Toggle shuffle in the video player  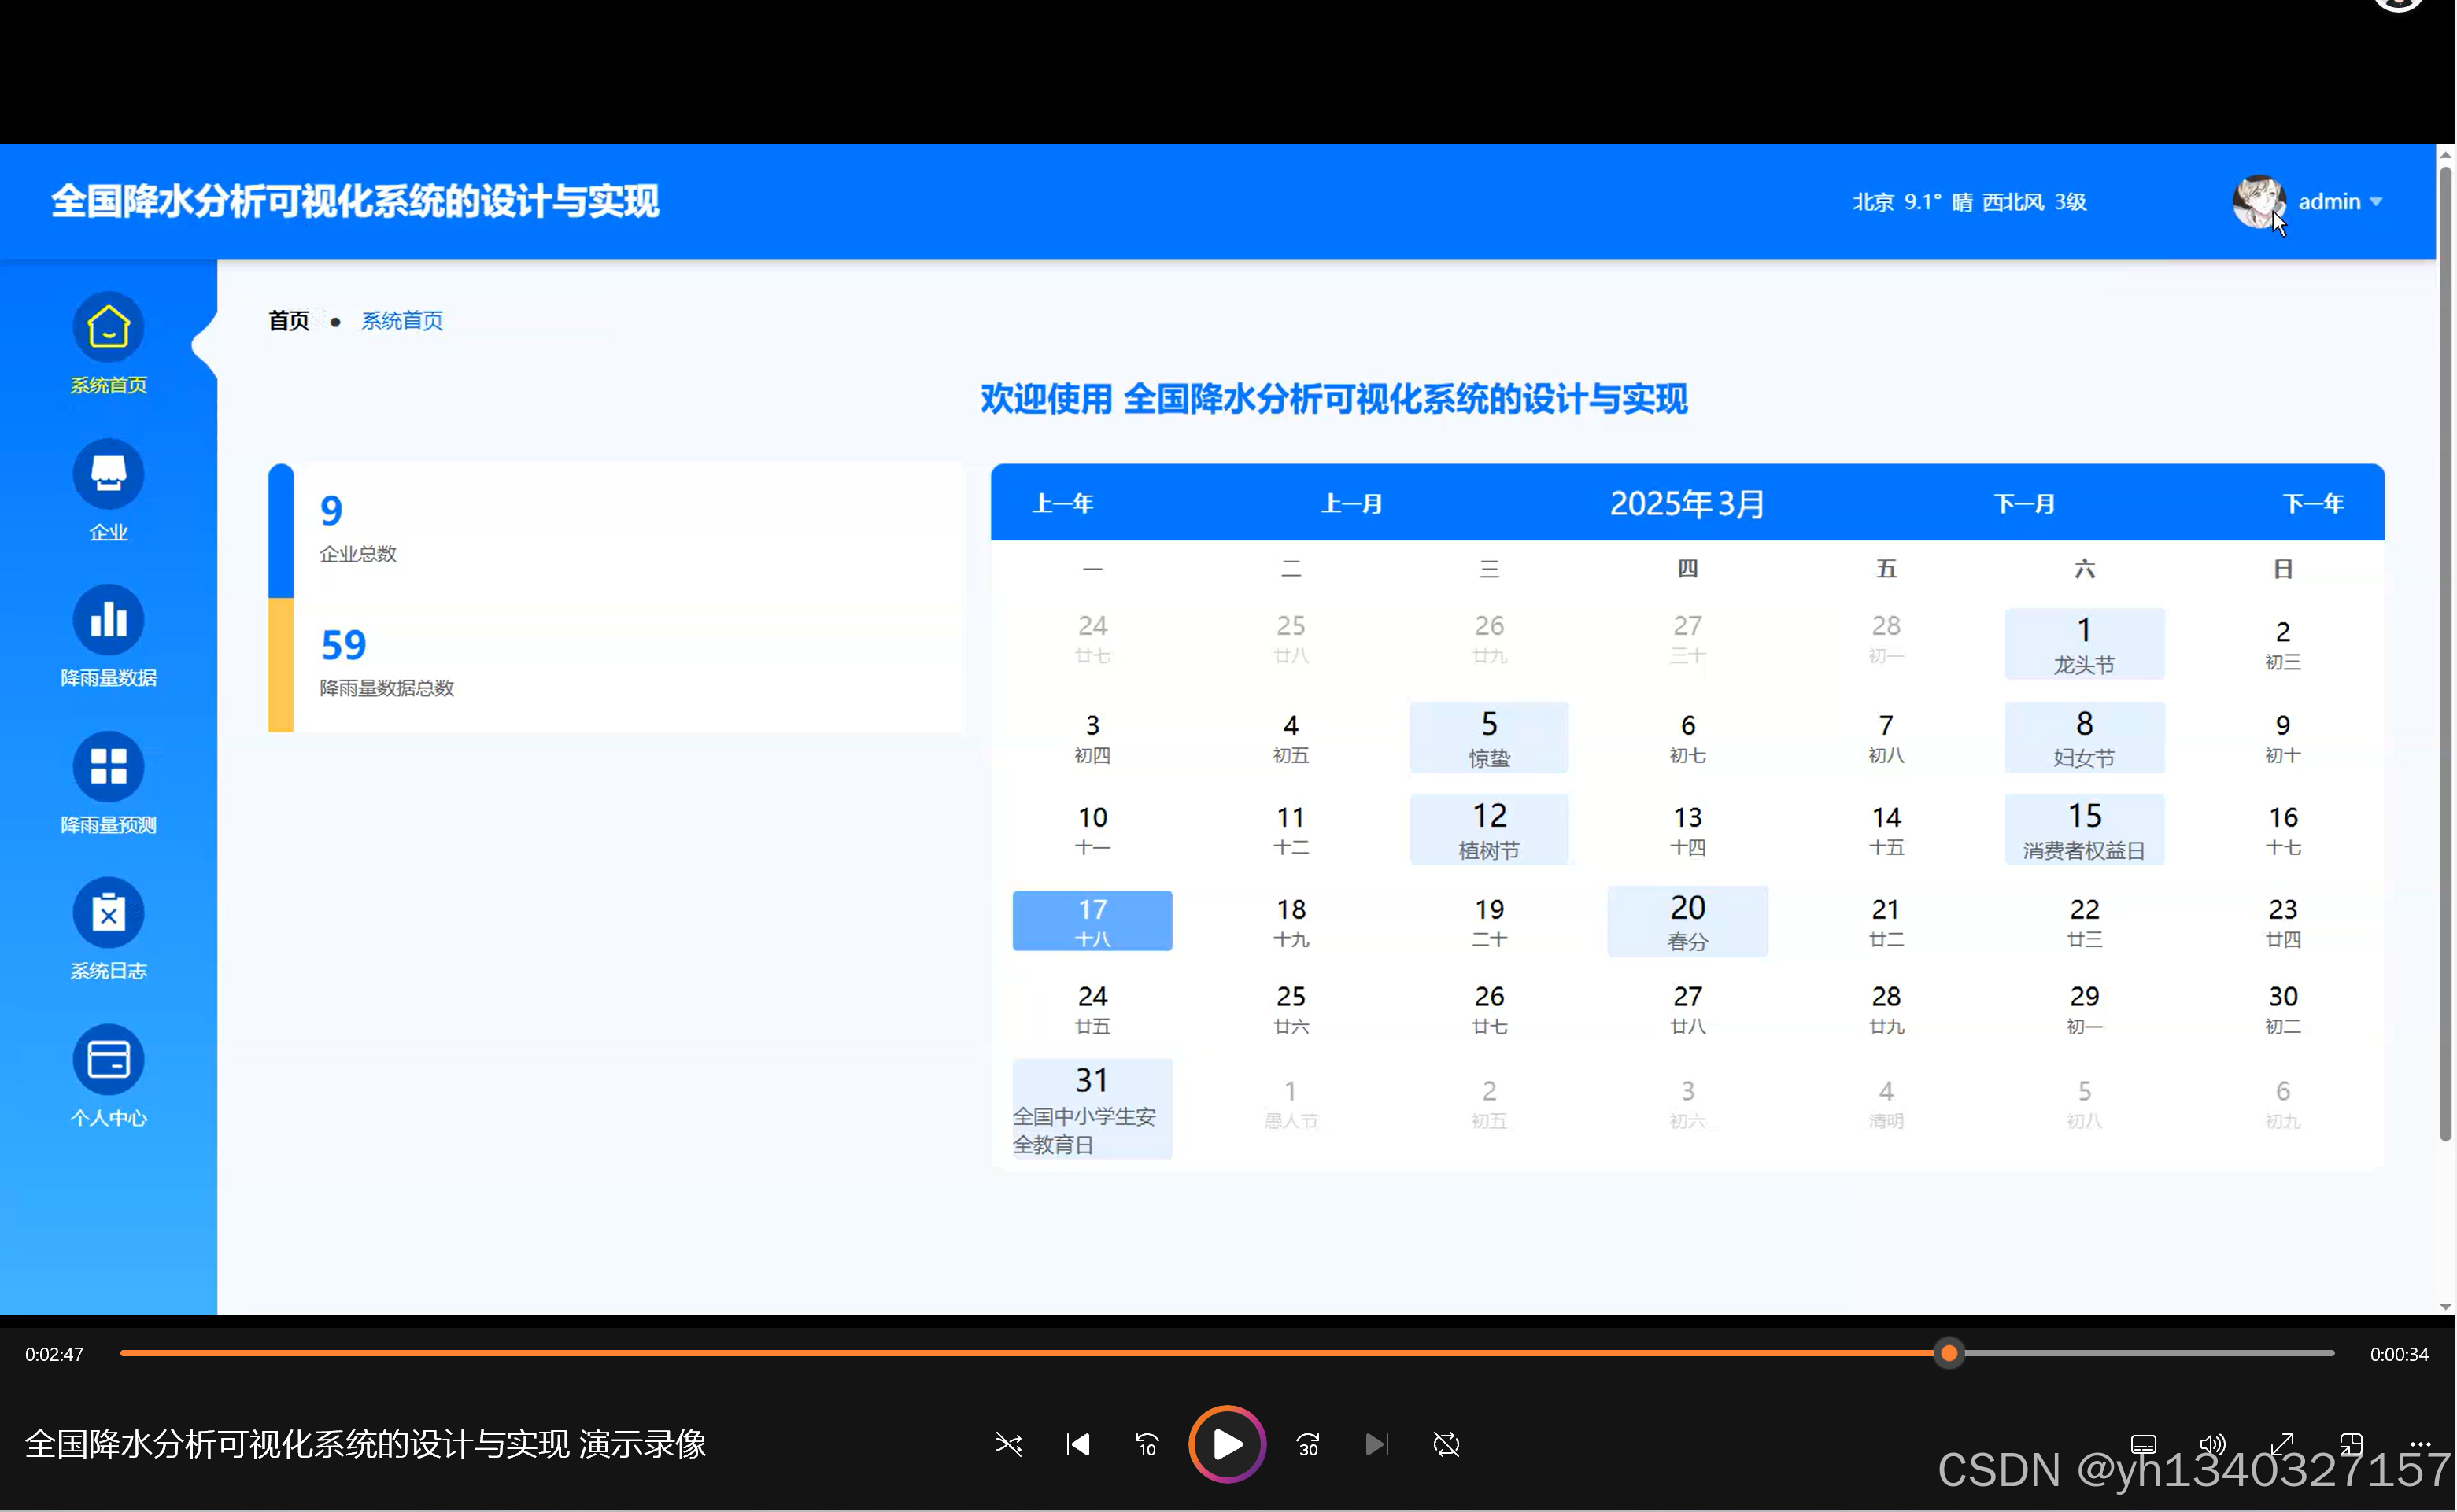pos(1008,1444)
